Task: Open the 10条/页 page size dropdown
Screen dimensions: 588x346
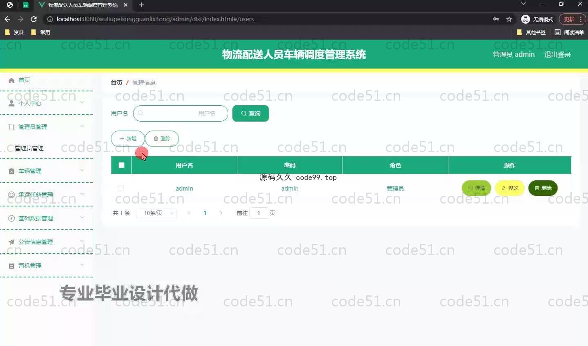Action: tap(157, 213)
